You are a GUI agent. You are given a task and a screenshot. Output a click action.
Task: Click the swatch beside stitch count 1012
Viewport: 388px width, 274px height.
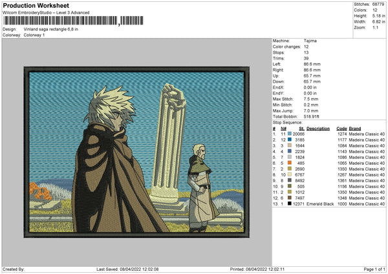pos(290,192)
